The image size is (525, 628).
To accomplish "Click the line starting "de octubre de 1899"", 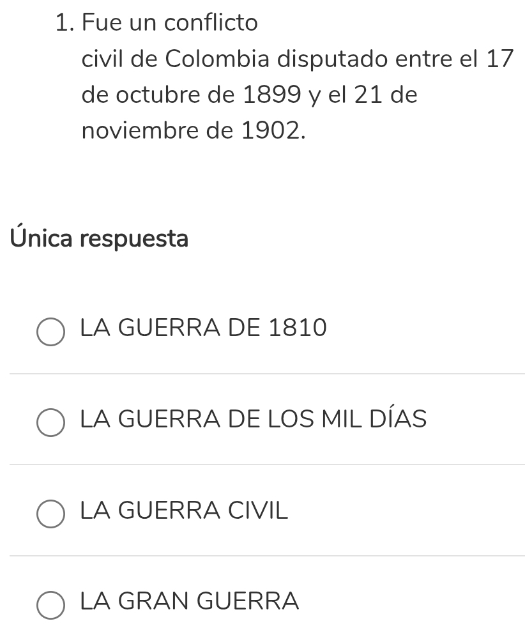I will coord(250,95).
